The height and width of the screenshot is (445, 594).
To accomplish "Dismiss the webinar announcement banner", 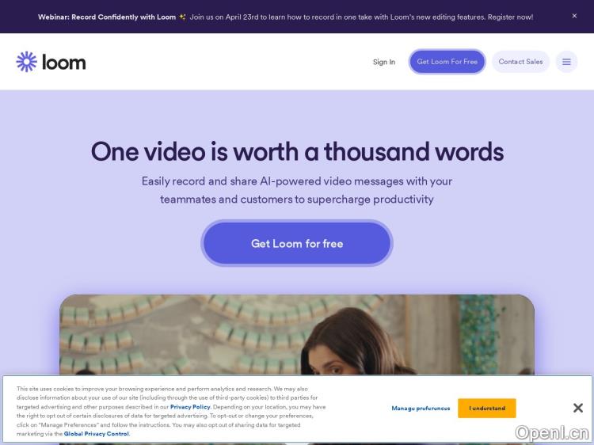I will 574,16.
